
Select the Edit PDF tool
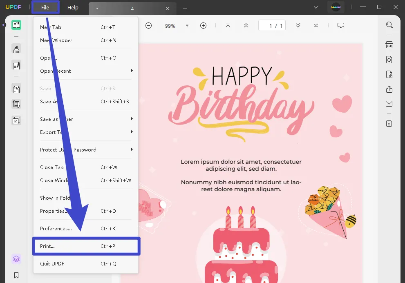tap(16, 65)
